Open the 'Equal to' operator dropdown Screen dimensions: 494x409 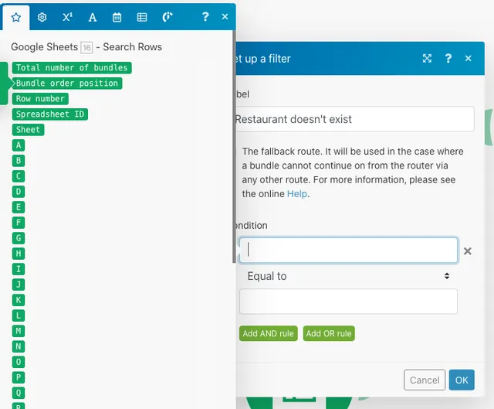pyautogui.click(x=348, y=276)
